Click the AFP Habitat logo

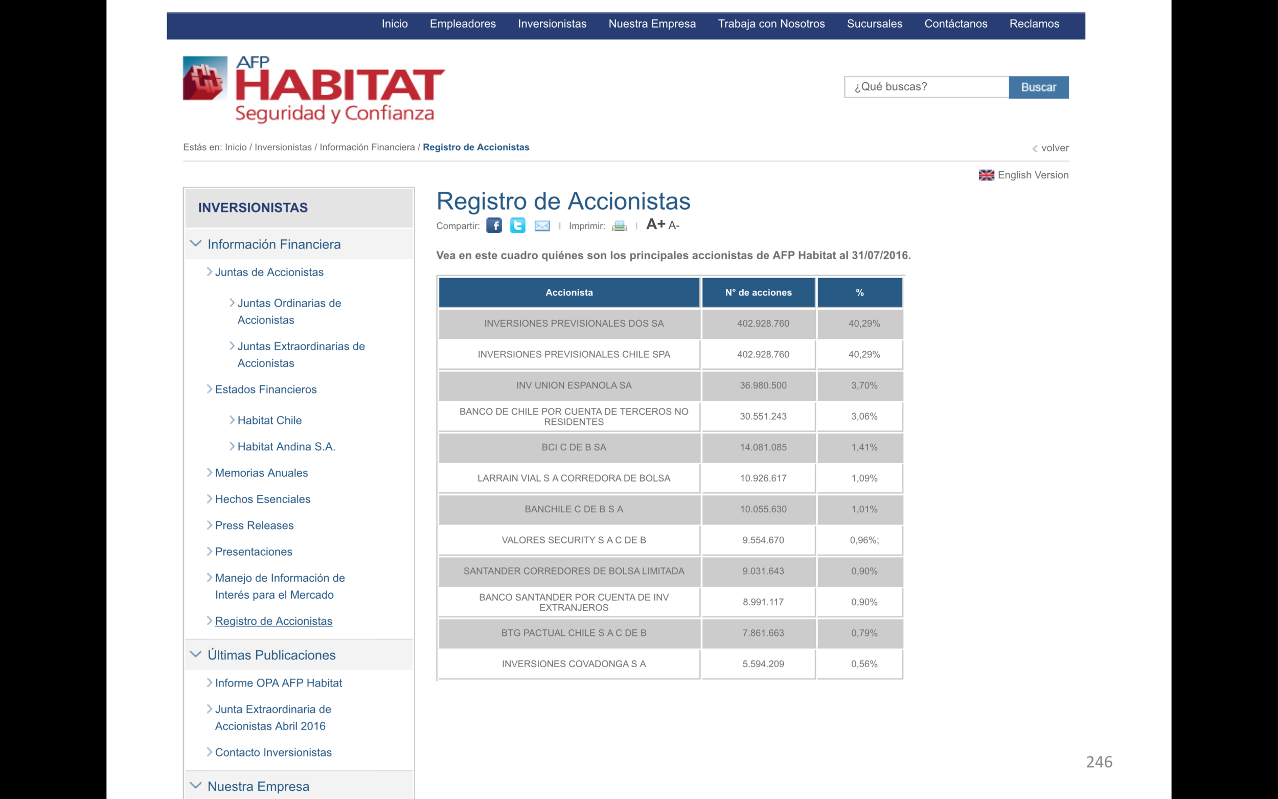(314, 89)
